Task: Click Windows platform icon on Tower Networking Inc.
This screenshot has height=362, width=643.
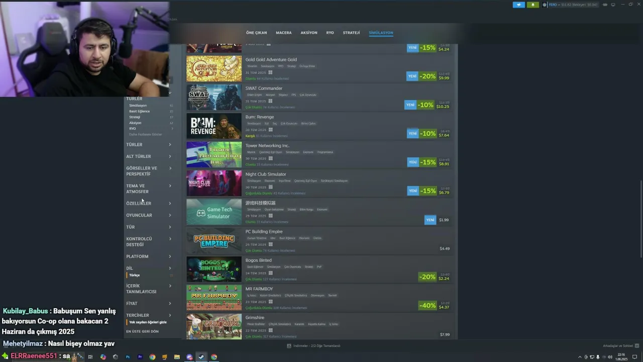Action: click(x=270, y=158)
